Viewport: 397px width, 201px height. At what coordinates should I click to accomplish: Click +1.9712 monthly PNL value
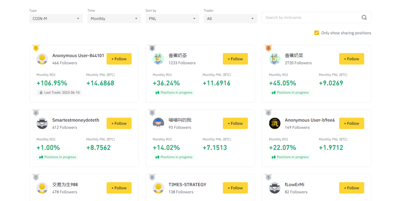pos(331,147)
